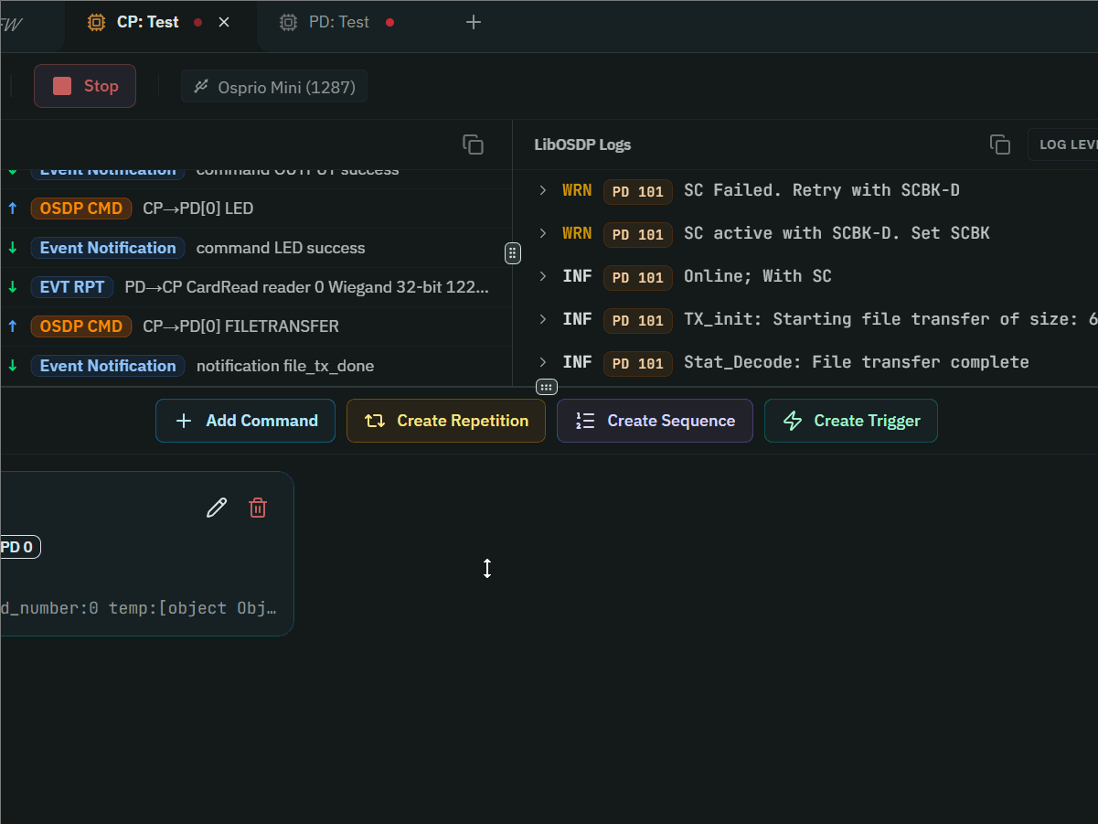
Task: Expand the 'SC Failed. Retry with SCBK-D' log
Action: [x=542, y=190]
